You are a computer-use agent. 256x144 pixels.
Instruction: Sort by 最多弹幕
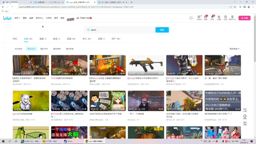click(57, 49)
